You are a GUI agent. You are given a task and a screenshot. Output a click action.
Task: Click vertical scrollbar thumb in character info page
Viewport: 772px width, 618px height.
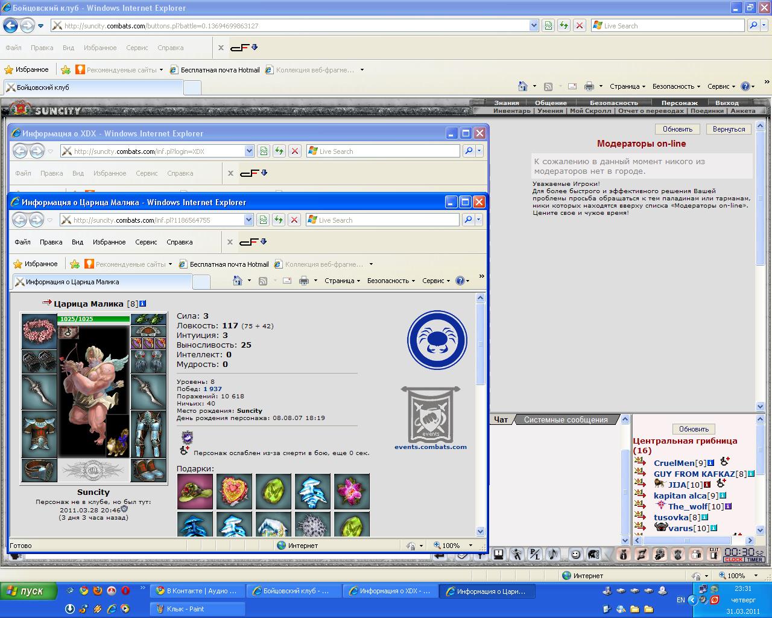pyautogui.click(x=481, y=344)
